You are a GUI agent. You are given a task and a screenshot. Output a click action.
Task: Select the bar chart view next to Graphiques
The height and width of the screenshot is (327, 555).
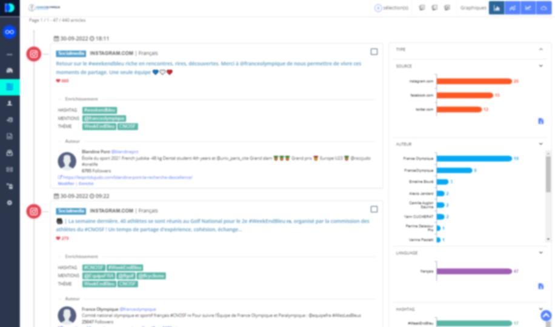[497, 8]
